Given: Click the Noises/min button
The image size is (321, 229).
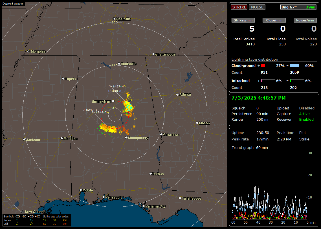Looking at the screenshot, I should tap(305, 20).
